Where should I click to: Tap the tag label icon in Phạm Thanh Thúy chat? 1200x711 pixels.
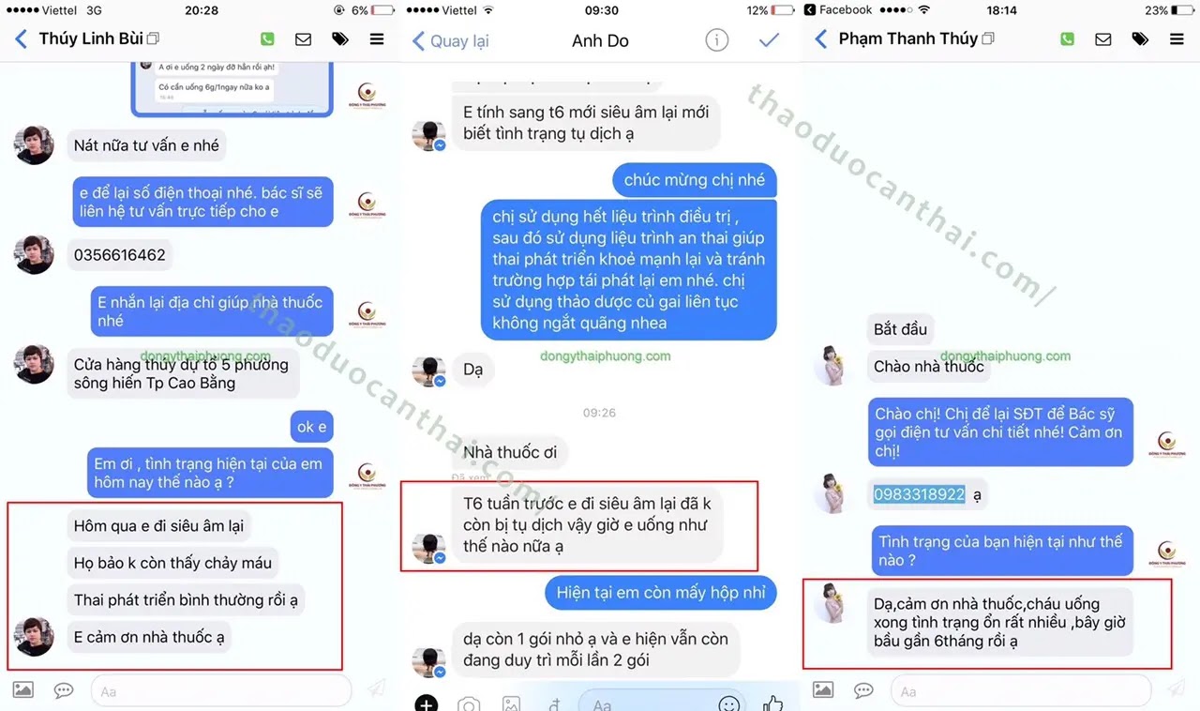(x=1140, y=39)
